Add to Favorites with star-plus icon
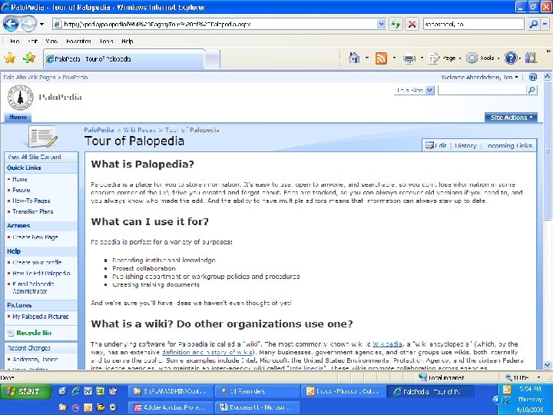The image size is (553, 415). coord(29,58)
